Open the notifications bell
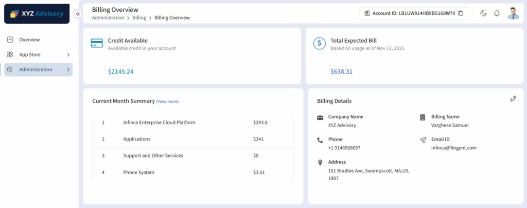Viewport: 527px width, 208px height. (497, 13)
